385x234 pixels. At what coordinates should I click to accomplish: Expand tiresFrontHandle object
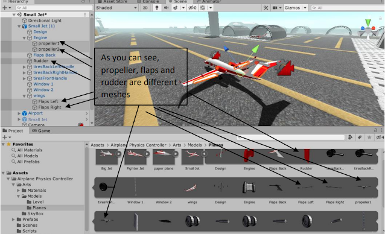(x=24, y=78)
